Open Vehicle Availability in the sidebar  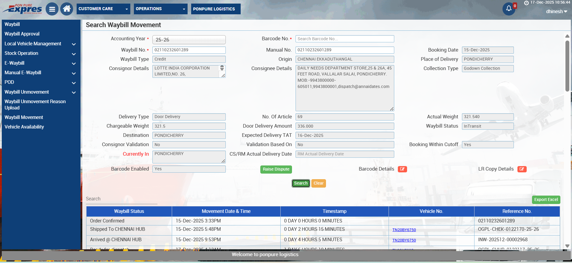(x=24, y=127)
